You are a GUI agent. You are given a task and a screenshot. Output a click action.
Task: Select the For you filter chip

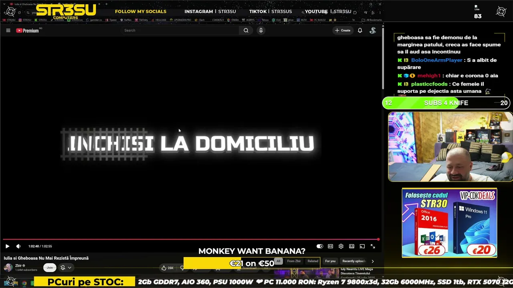click(330, 261)
